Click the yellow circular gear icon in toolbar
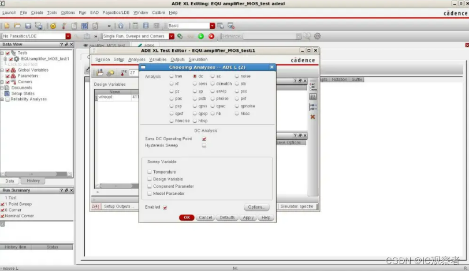The width and height of the screenshot is (469, 271). click(53, 26)
